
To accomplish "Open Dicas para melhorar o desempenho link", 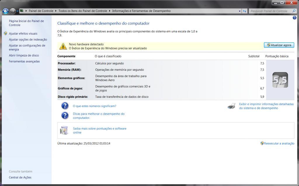I will [99, 116].
